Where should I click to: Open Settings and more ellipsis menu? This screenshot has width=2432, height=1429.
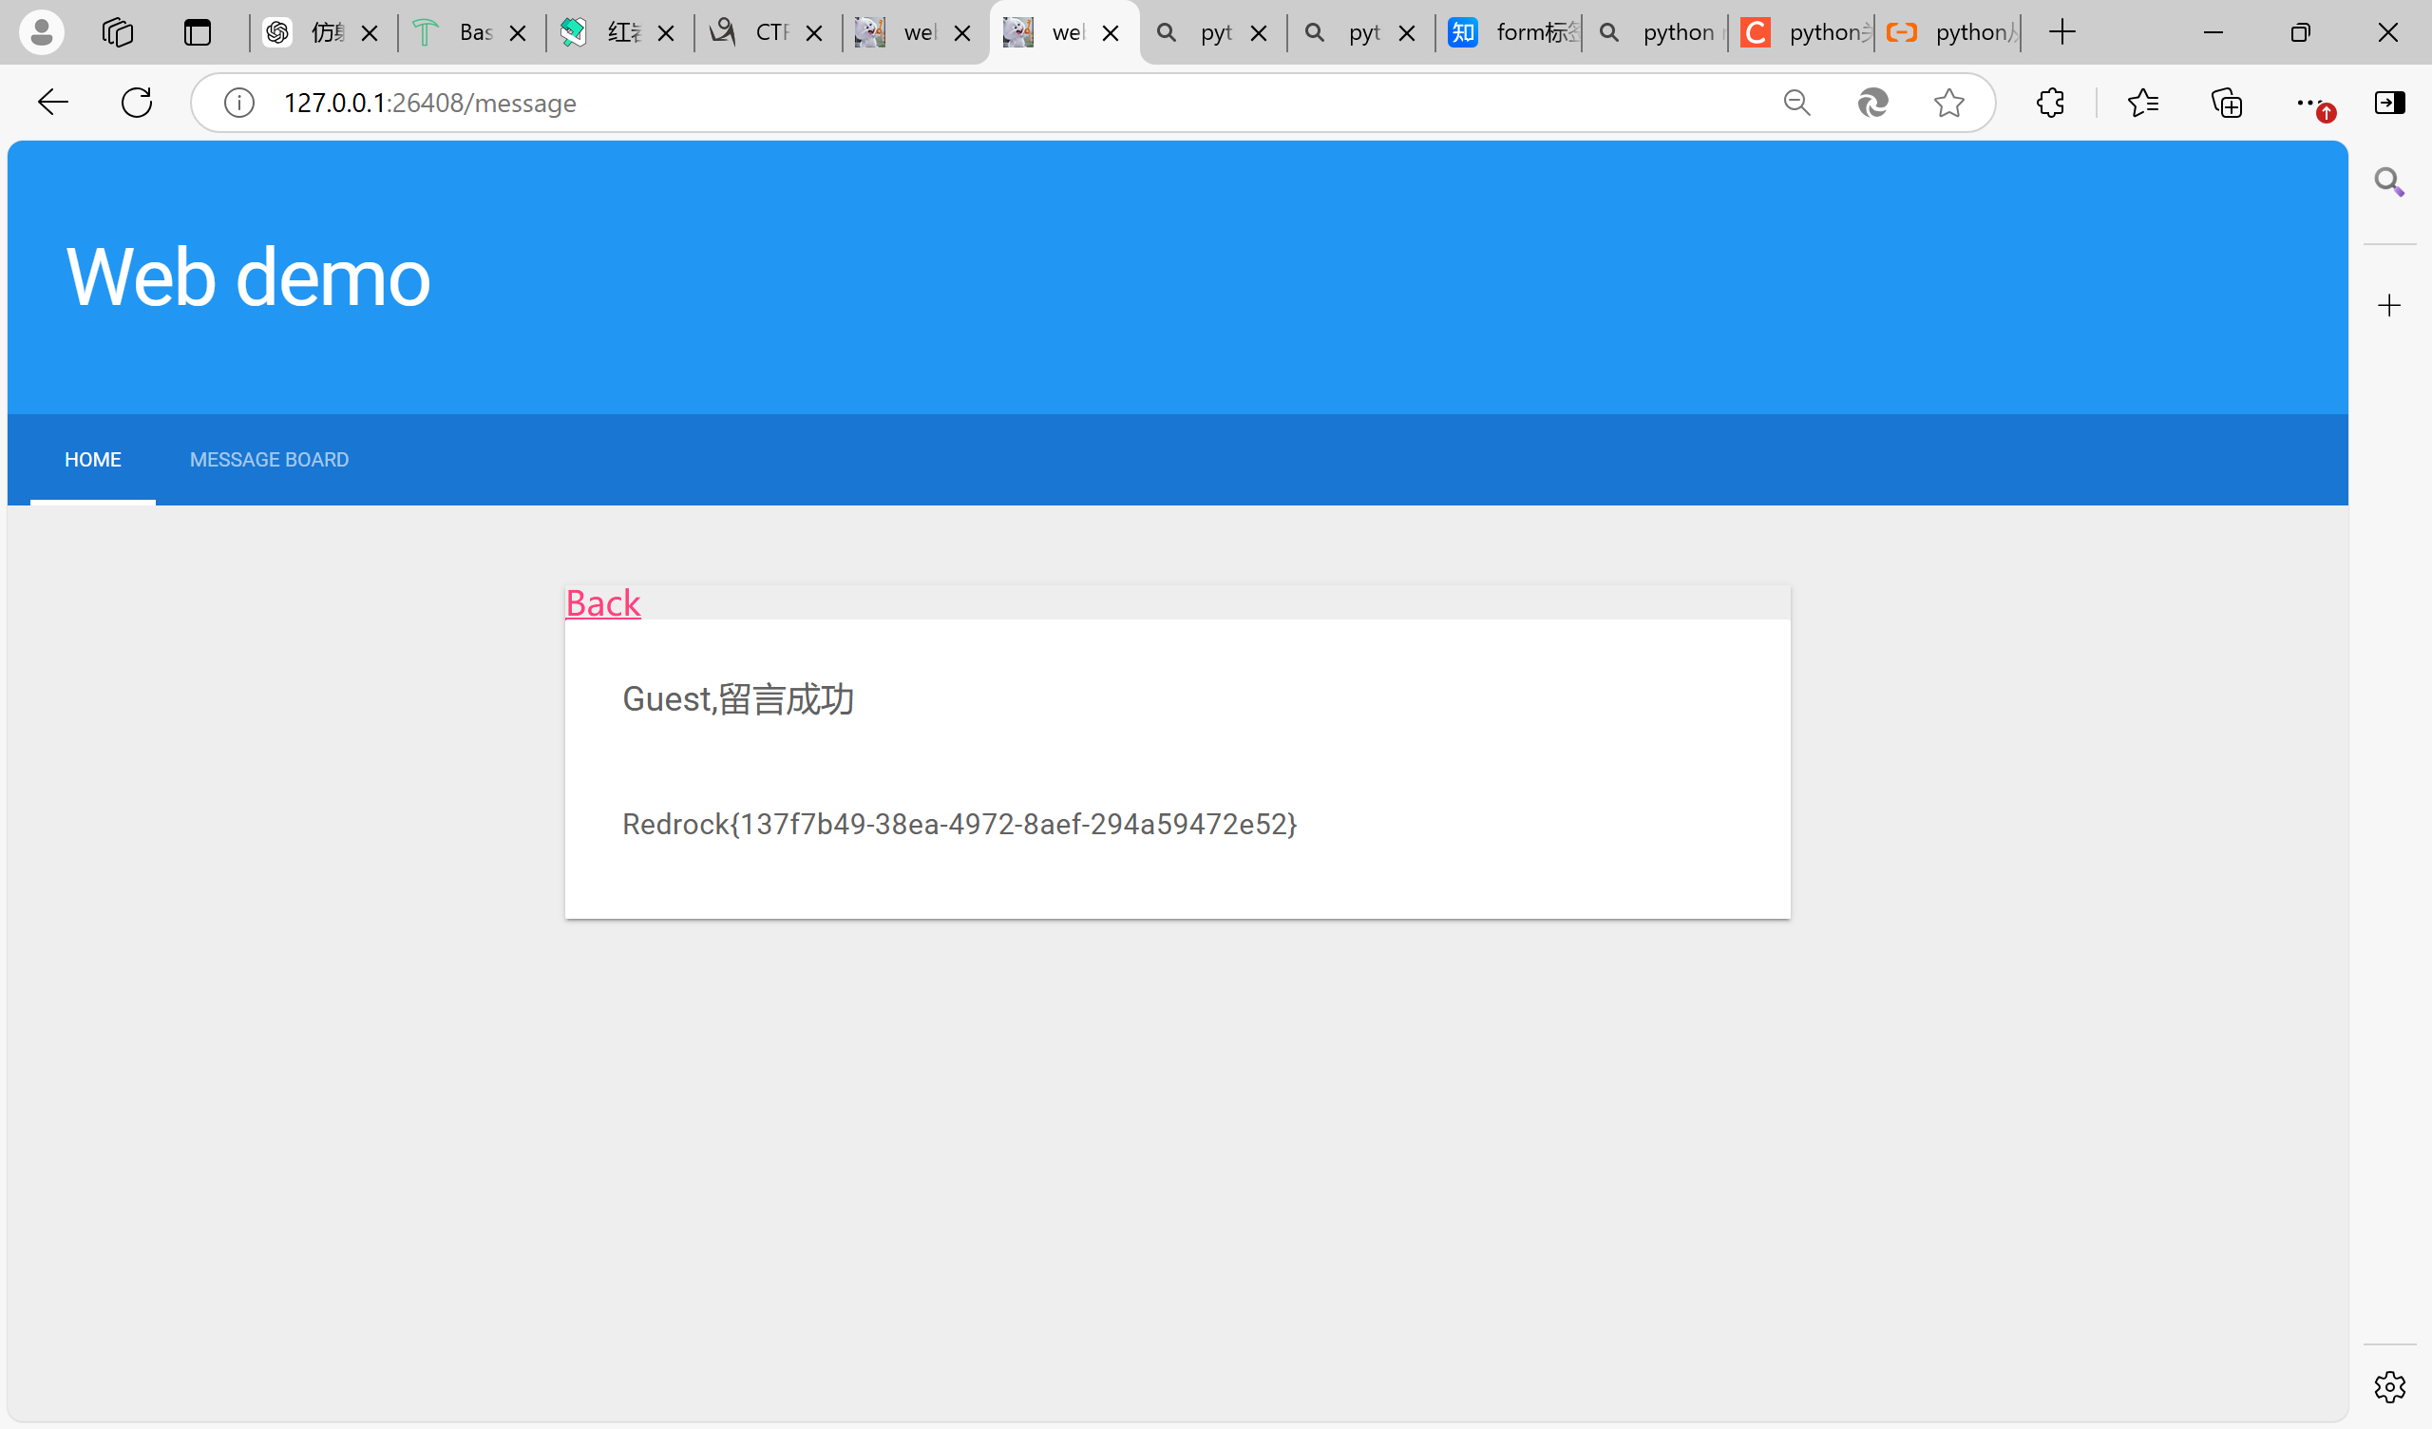(2308, 103)
